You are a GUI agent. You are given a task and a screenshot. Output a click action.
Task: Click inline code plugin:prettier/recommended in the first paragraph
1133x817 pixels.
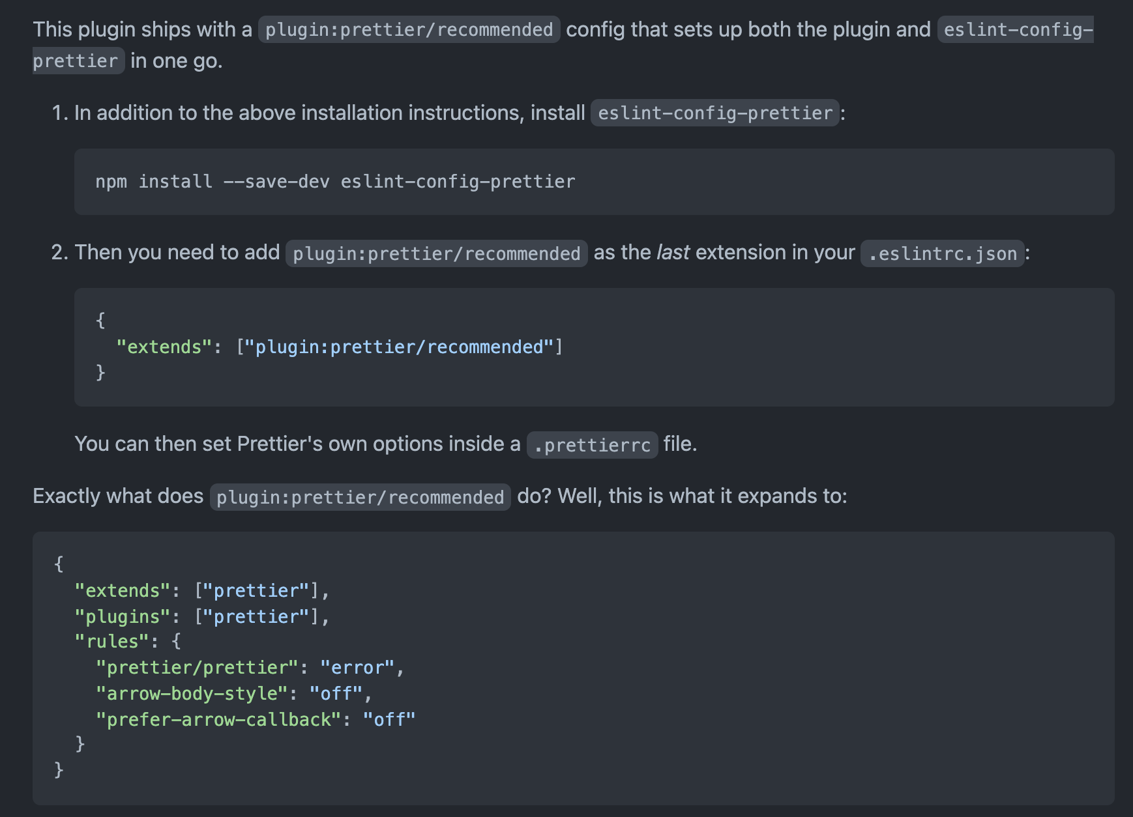pyautogui.click(x=409, y=29)
